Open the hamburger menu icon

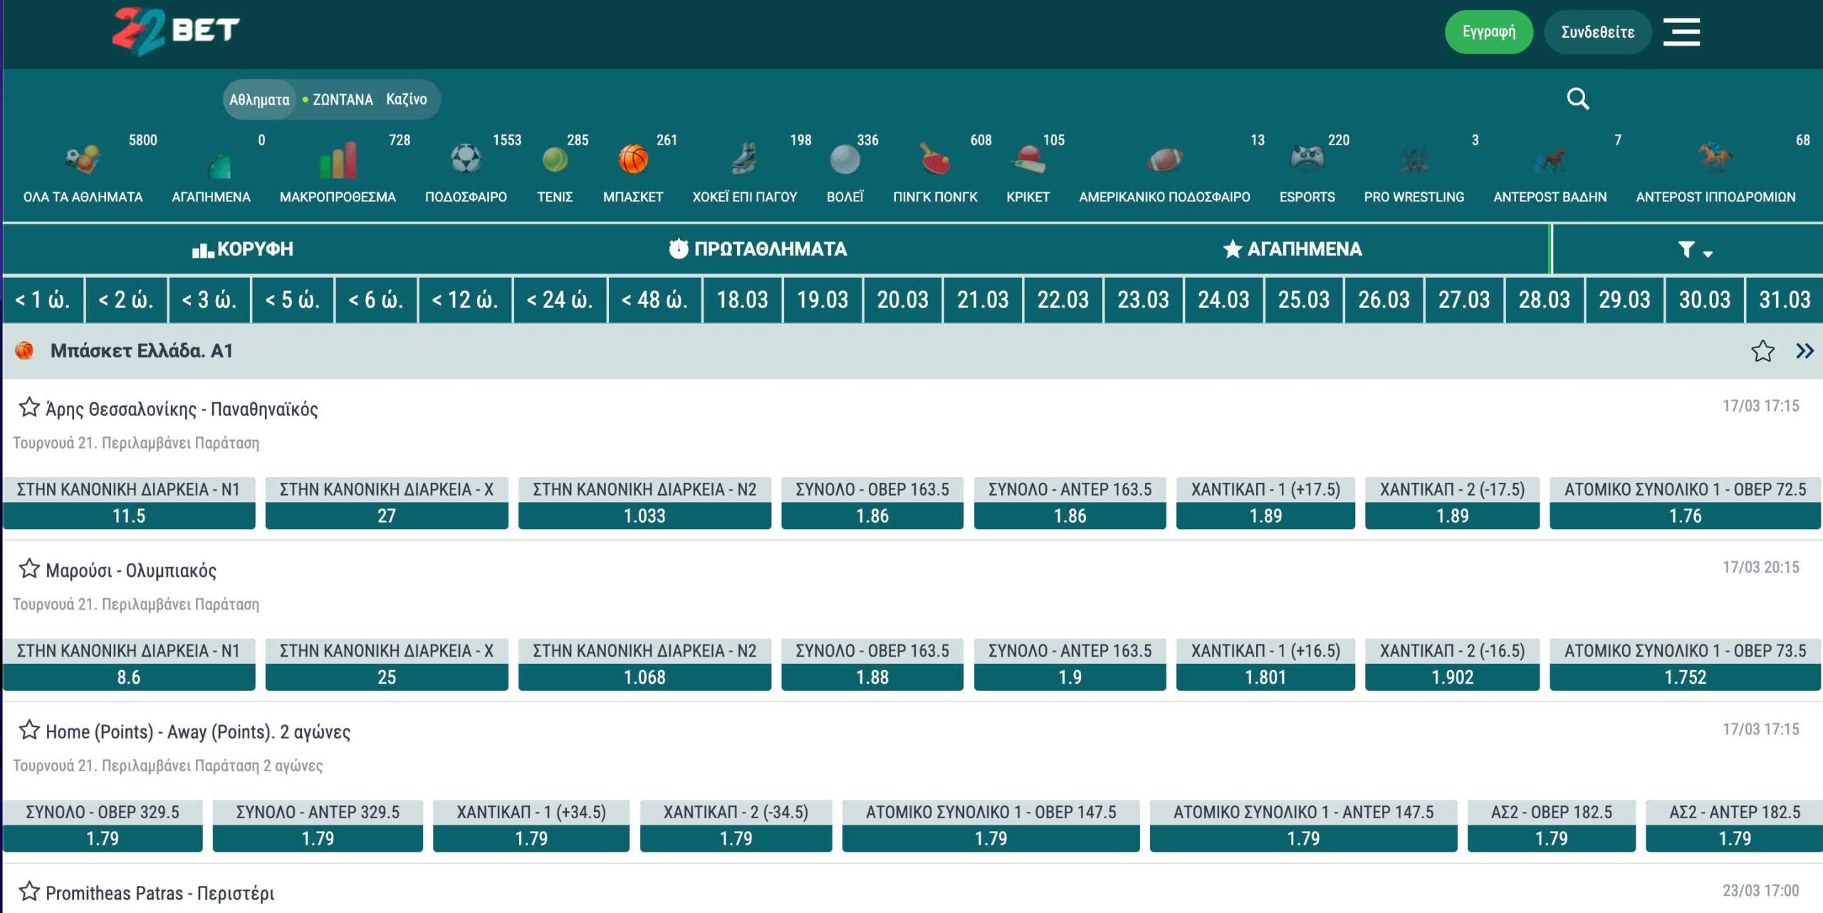click(1681, 32)
